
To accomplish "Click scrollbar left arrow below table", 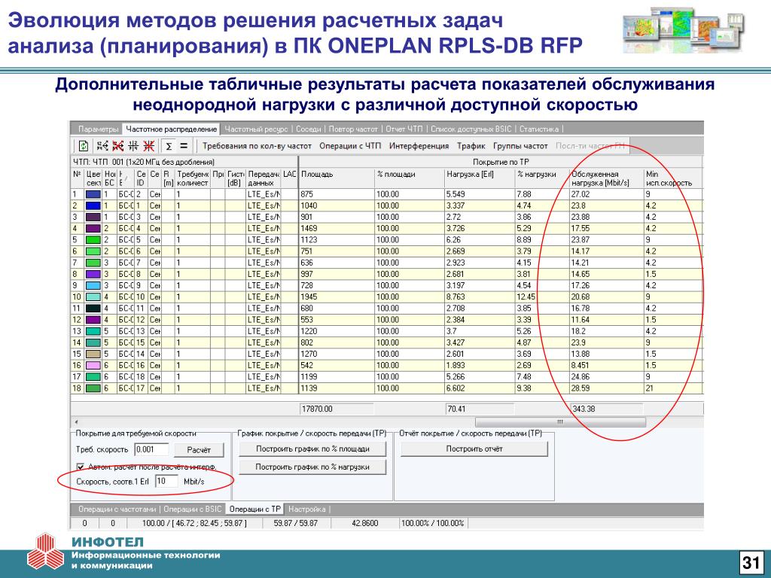I will [76, 422].
